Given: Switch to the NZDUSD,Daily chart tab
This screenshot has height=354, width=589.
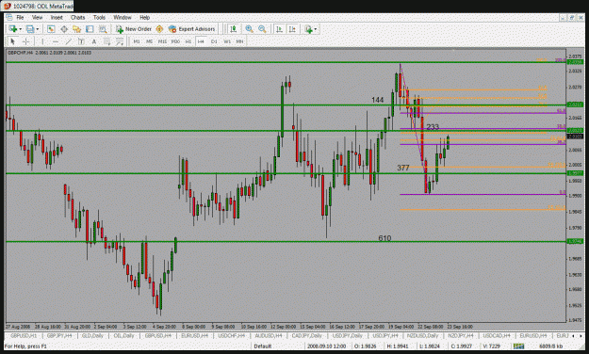Looking at the screenshot, I should [x=422, y=335].
